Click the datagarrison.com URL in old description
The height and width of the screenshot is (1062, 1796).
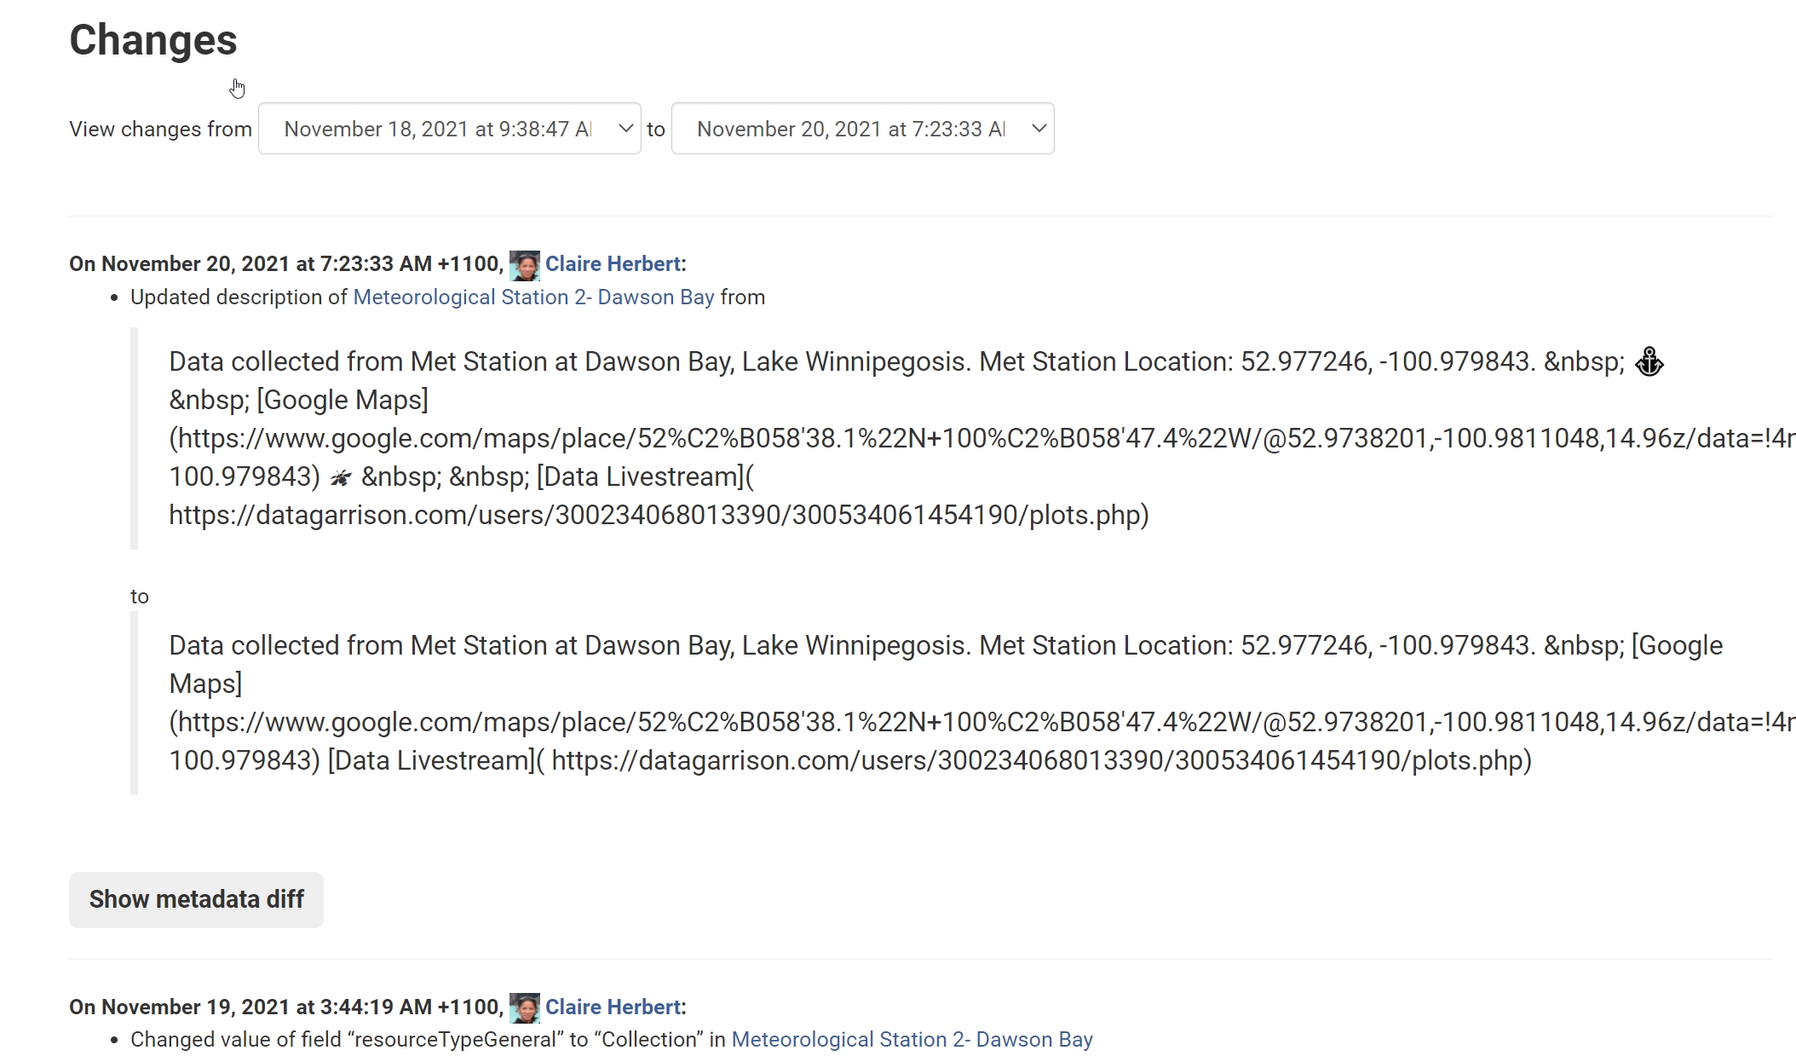[x=658, y=516]
